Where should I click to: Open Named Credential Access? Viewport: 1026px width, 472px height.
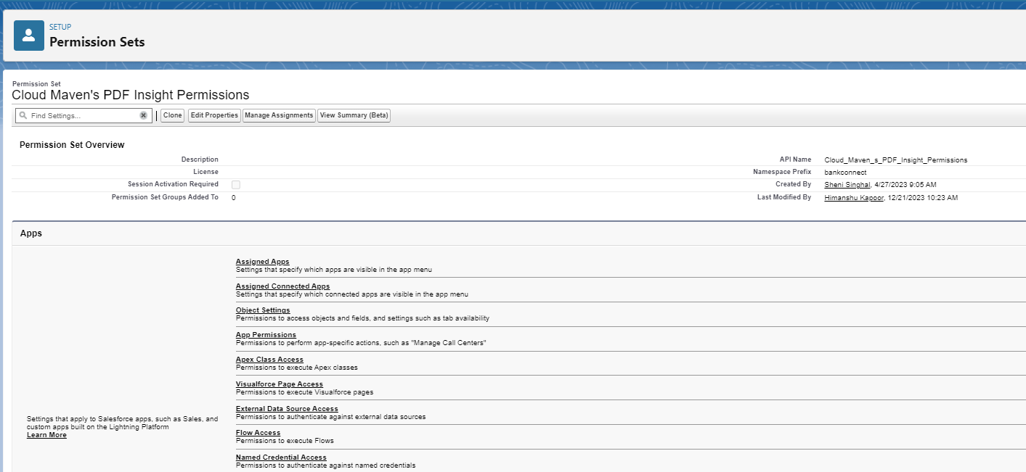point(281,457)
